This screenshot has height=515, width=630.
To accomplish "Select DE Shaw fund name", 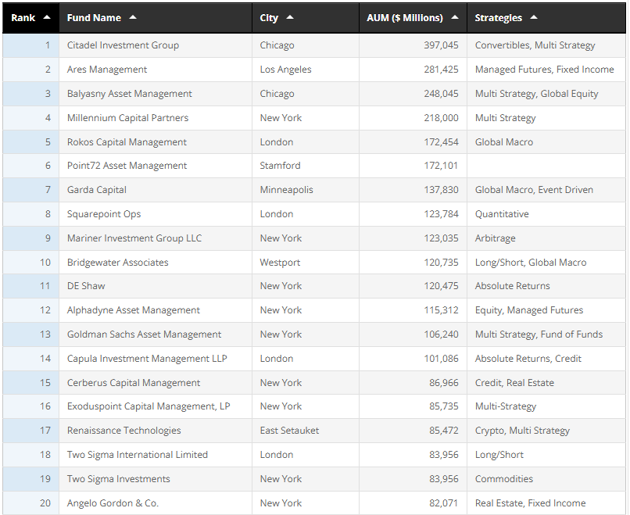I will pos(86,286).
